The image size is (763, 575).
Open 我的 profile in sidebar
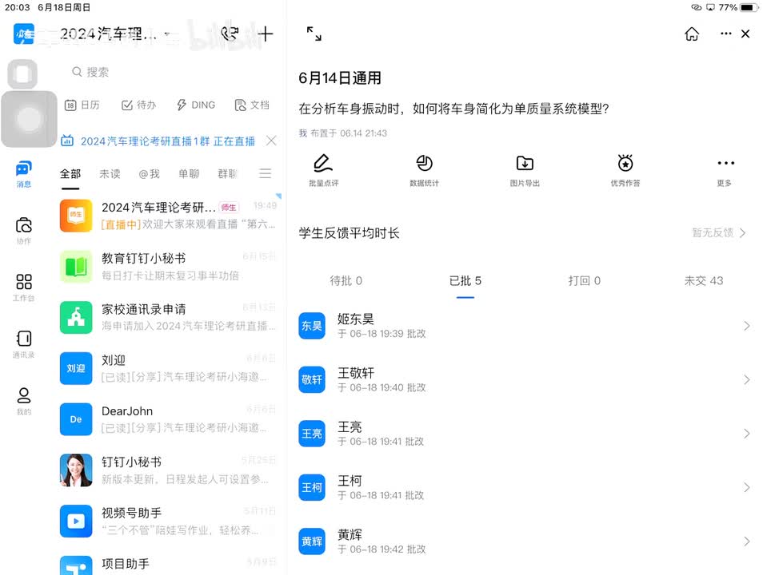click(x=23, y=401)
